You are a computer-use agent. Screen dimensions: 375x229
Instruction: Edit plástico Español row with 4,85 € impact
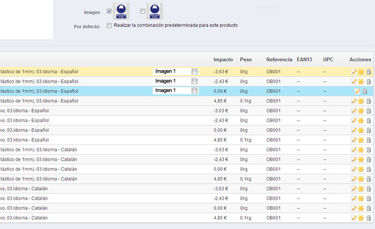click(x=354, y=101)
